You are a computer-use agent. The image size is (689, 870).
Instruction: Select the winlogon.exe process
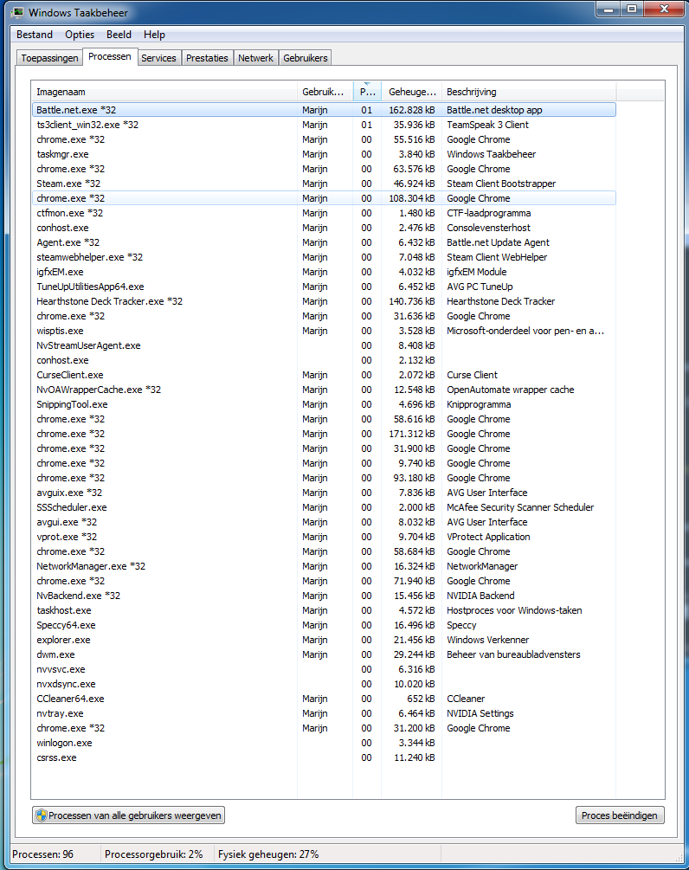click(x=324, y=743)
